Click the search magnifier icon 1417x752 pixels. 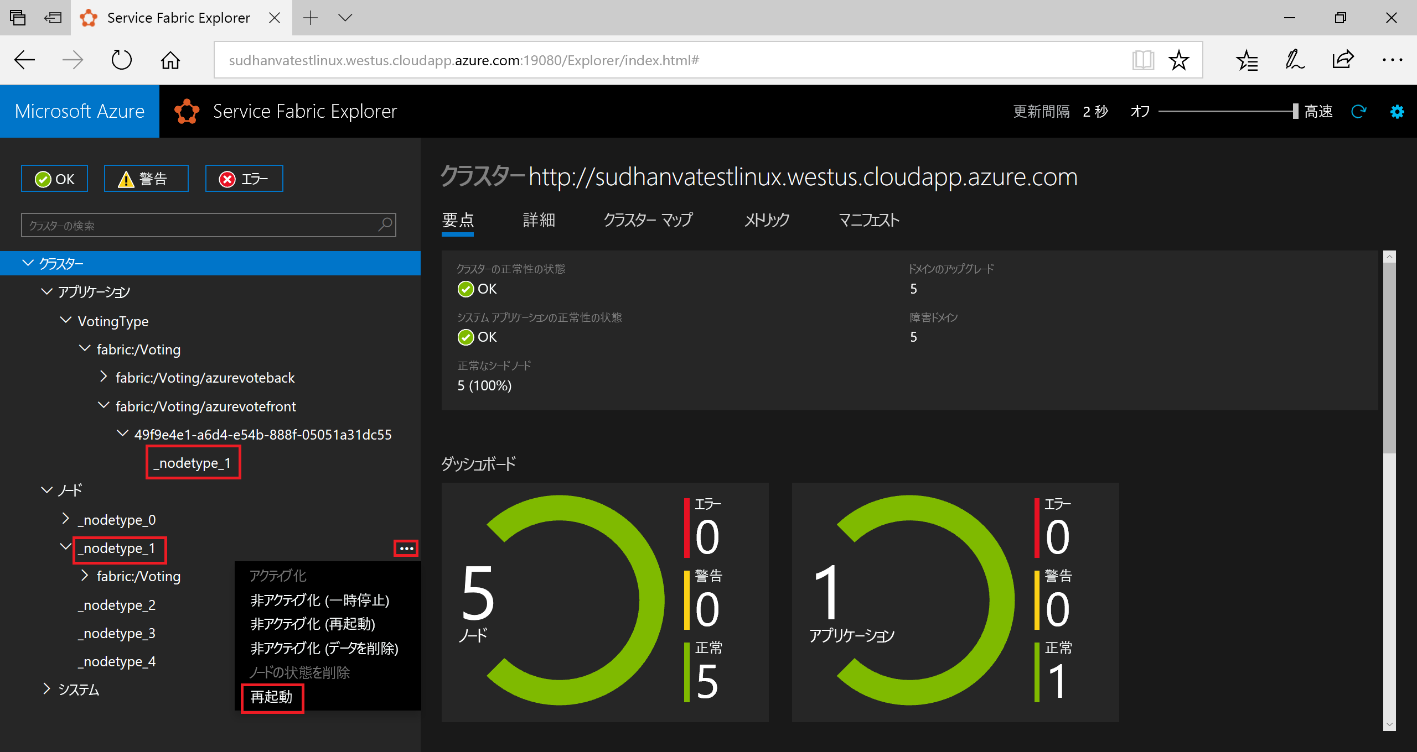coord(385,224)
